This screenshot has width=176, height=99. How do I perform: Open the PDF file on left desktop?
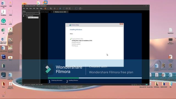pos(10,85)
